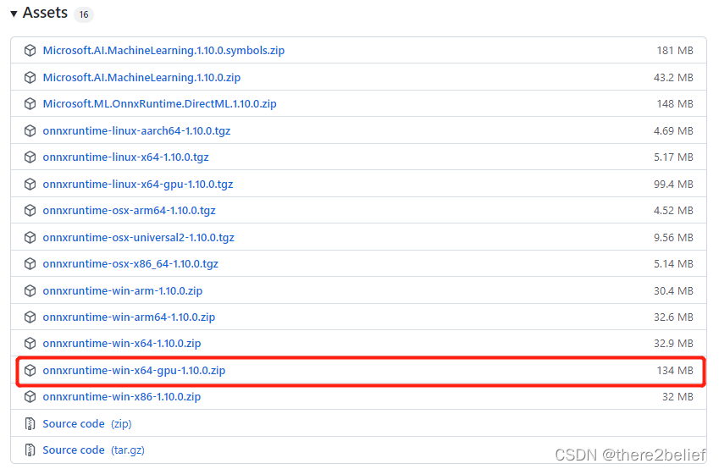The width and height of the screenshot is (719, 469).
Task: Click package icon beside onnxruntime-linux-x64-1.10.0.tgz
Action: (x=30, y=157)
